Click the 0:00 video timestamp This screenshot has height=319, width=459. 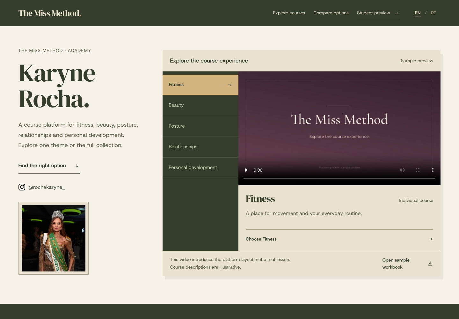point(258,170)
